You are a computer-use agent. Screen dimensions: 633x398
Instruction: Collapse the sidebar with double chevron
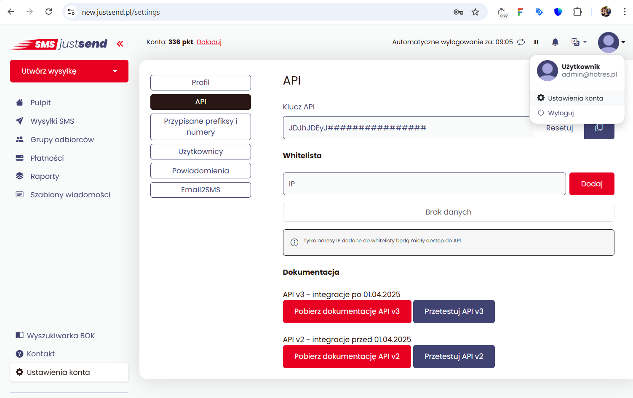[120, 44]
